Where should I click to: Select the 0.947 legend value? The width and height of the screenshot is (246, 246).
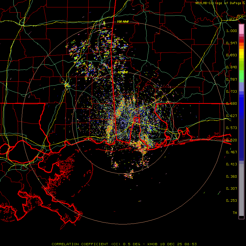click(x=232, y=43)
